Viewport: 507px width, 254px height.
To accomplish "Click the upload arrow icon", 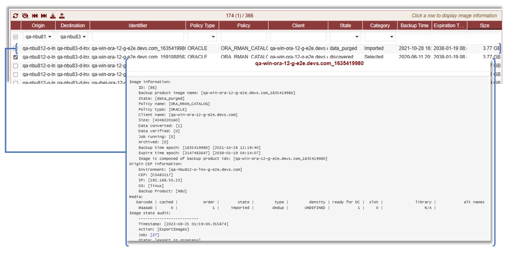I will pyautogui.click(x=62, y=16).
